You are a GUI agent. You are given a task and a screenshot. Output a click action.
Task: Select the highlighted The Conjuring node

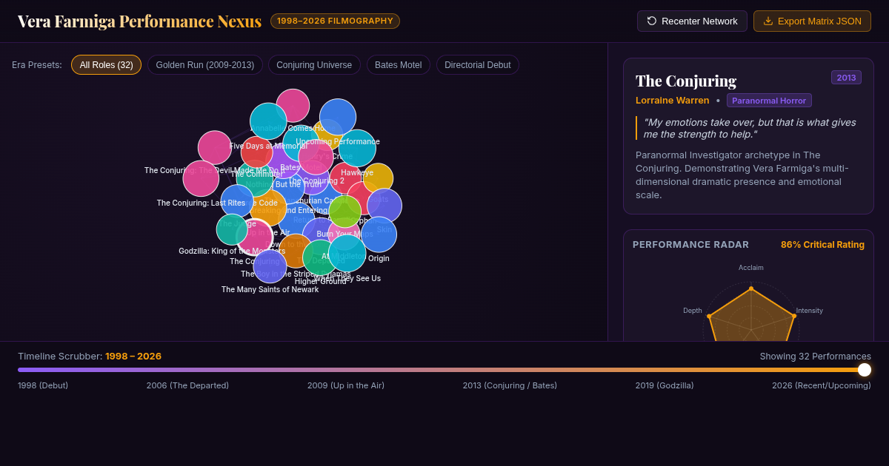255,237
